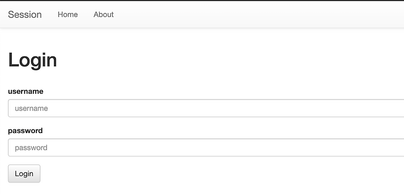Click the username placeholder text
Image resolution: width=404 pixels, height=194 pixels.
[x=31, y=108]
